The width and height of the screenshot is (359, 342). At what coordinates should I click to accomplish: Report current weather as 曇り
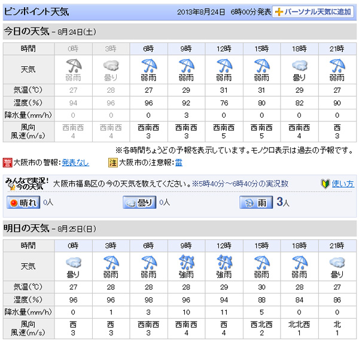click(x=139, y=203)
